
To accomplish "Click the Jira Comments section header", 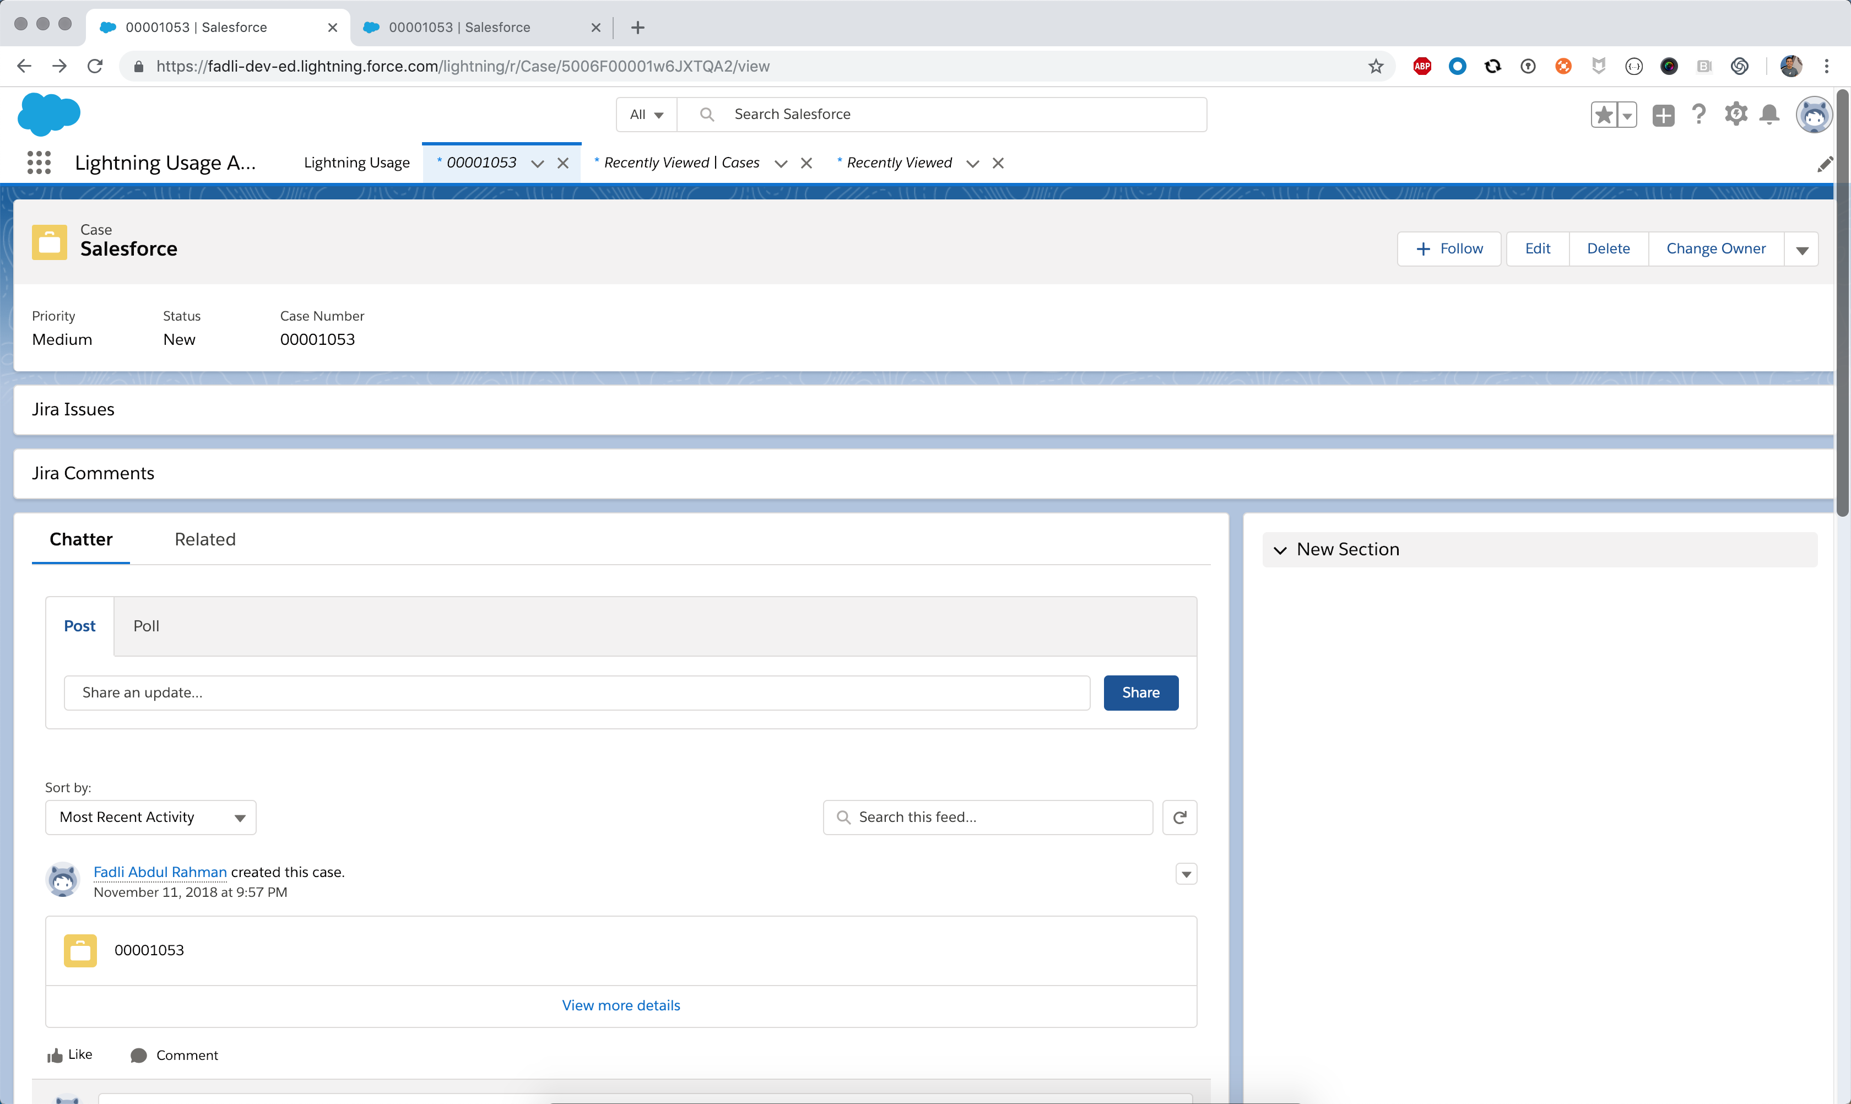I will click(x=93, y=473).
